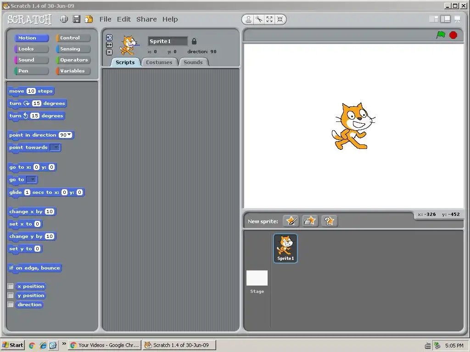Launch Chrome from quick launch bar

32,345
